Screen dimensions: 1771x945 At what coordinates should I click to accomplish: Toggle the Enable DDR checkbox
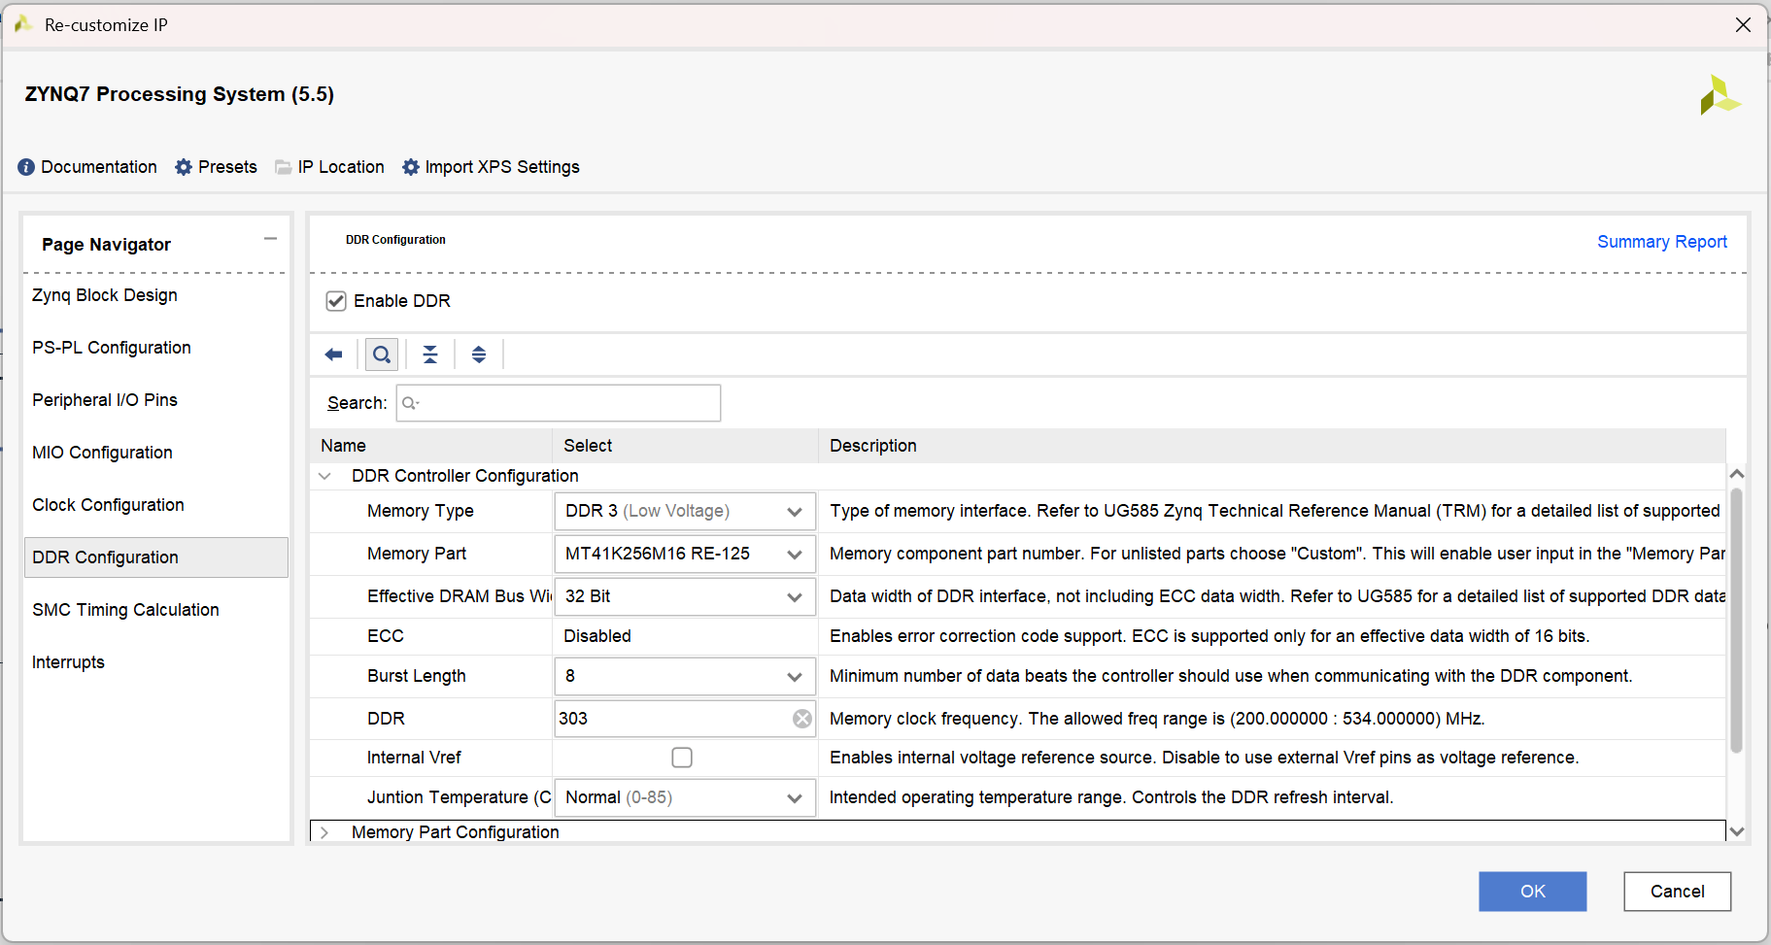click(336, 301)
